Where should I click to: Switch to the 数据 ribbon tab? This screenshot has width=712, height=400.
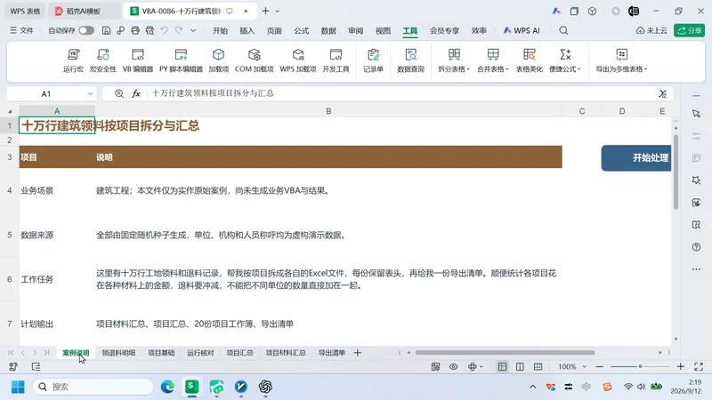tap(328, 30)
